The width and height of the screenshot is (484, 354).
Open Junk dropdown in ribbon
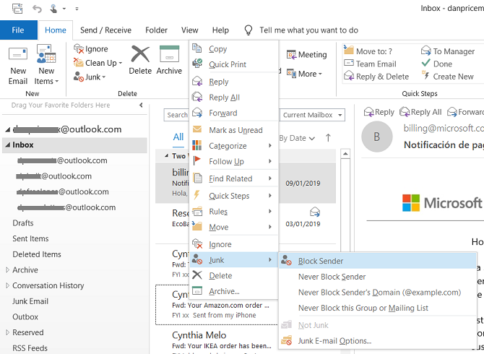[90, 77]
